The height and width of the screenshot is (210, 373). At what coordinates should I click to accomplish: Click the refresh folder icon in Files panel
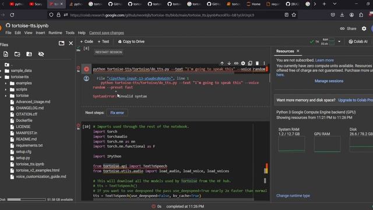[17, 54]
